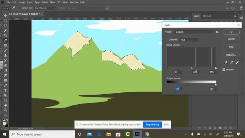Select the Gradient tool
Screen dimensions: 245x138
5,70
